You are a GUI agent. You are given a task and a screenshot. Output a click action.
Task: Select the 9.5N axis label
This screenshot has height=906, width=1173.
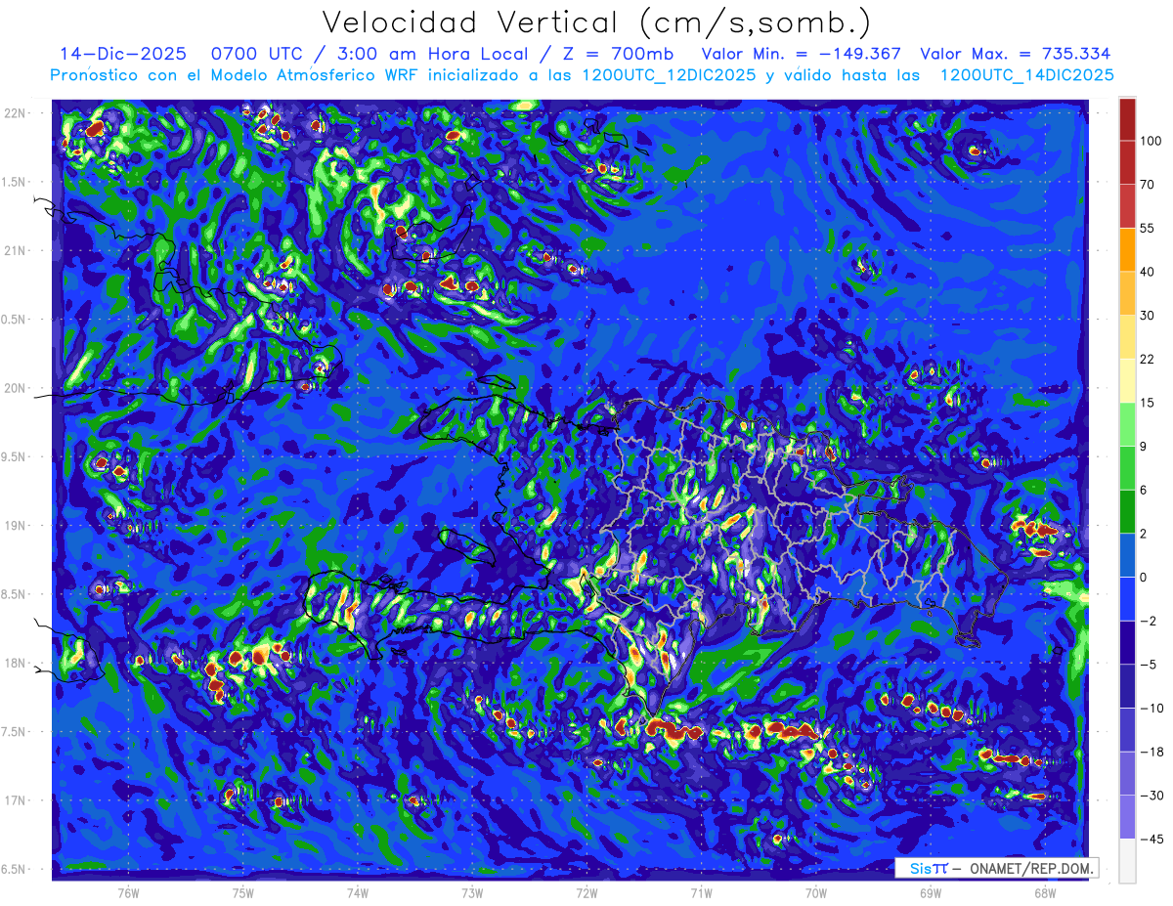(16, 456)
